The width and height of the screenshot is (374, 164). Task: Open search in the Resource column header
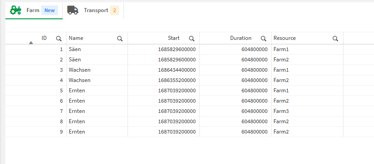[335, 39]
